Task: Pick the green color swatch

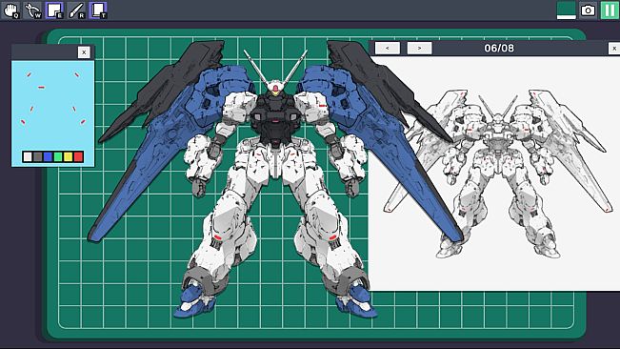Action: tap(58, 156)
